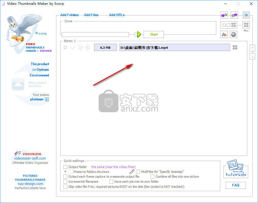This screenshot has height=203, width=258.
Task: Click the small box before the play arrow
Action: pos(136,34)
